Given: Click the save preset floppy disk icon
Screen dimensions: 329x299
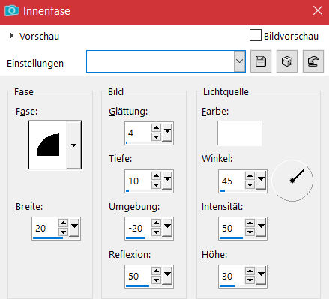Looking at the screenshot, I should click(261, 61).
